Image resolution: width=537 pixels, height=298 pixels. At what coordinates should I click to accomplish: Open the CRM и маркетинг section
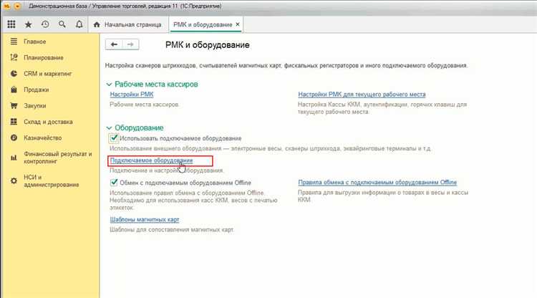pyautogui.click(x=47, y=74)
